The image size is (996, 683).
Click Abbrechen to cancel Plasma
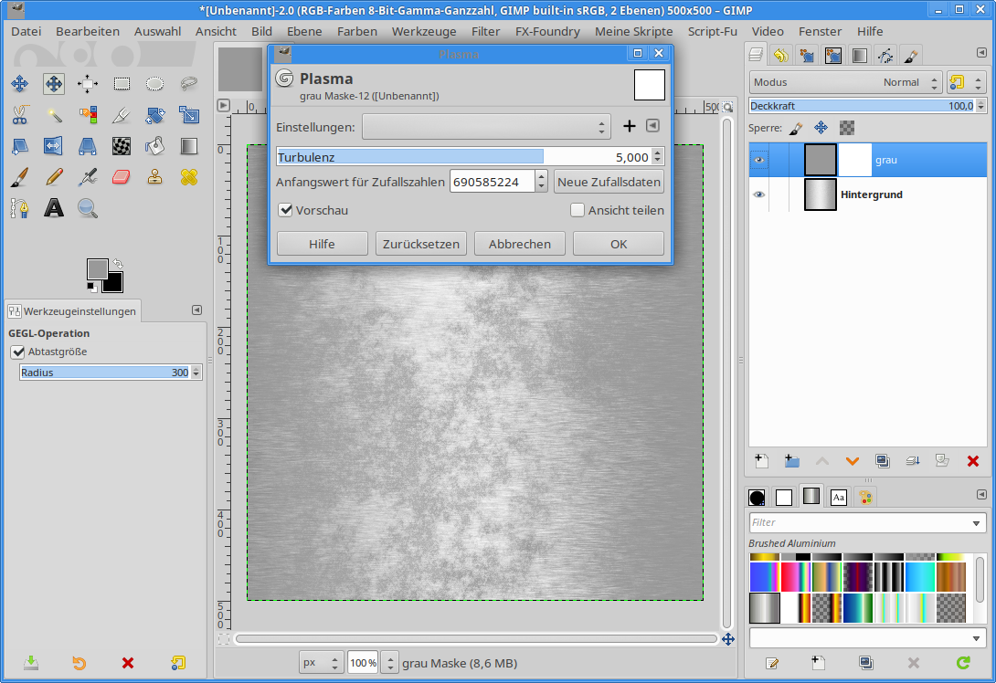click(520, 244)
